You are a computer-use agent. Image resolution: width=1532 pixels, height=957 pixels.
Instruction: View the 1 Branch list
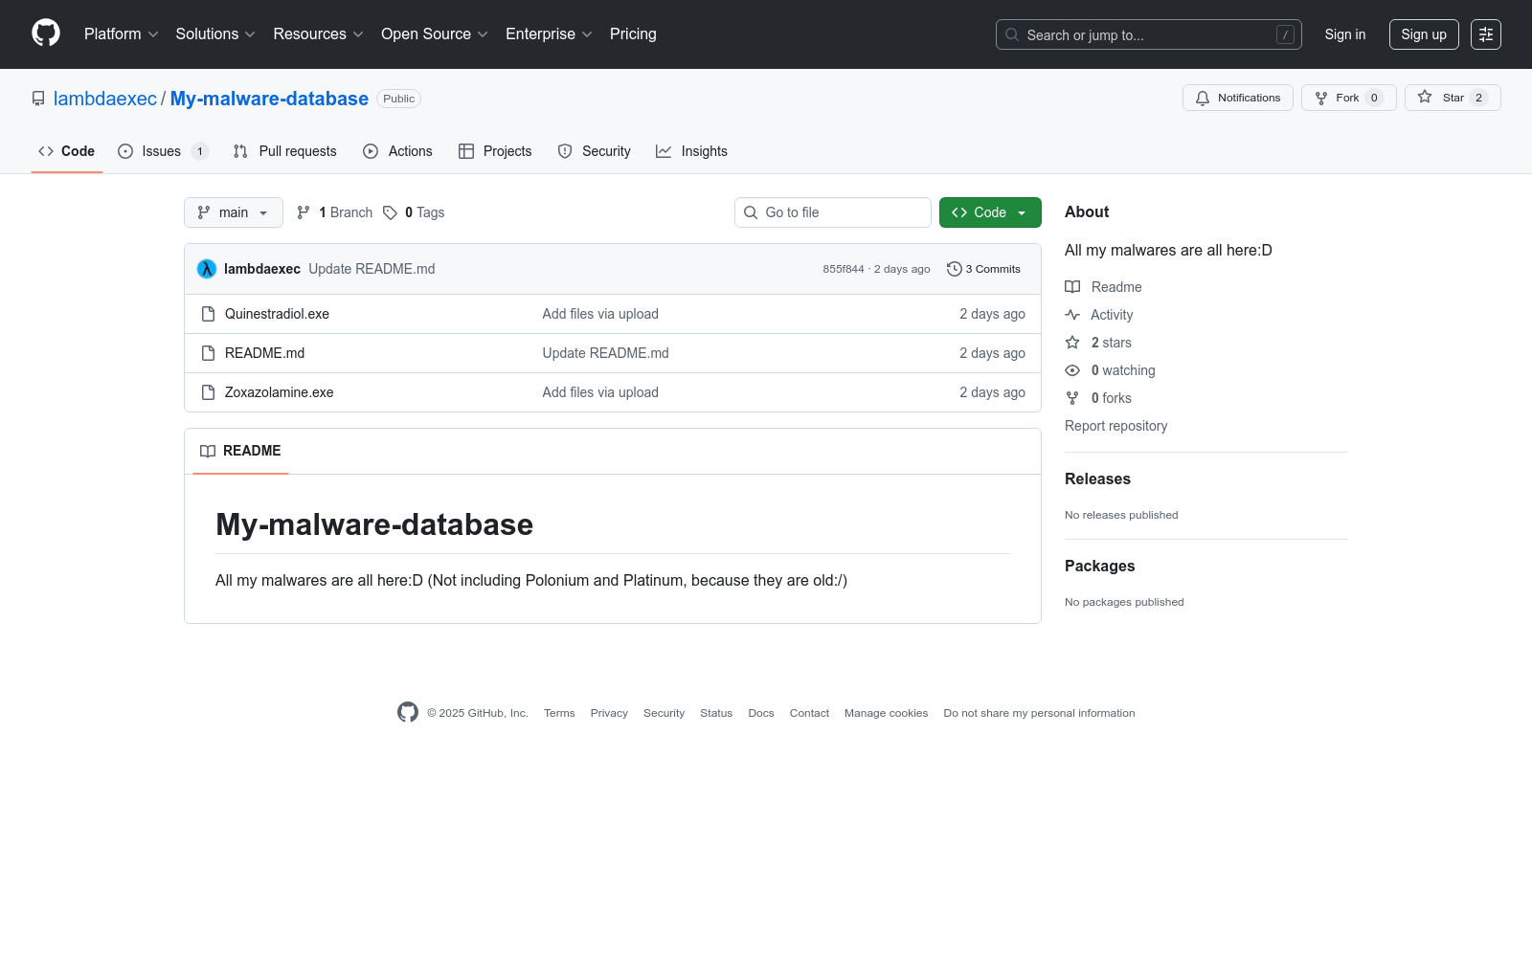tap(334, 212)
